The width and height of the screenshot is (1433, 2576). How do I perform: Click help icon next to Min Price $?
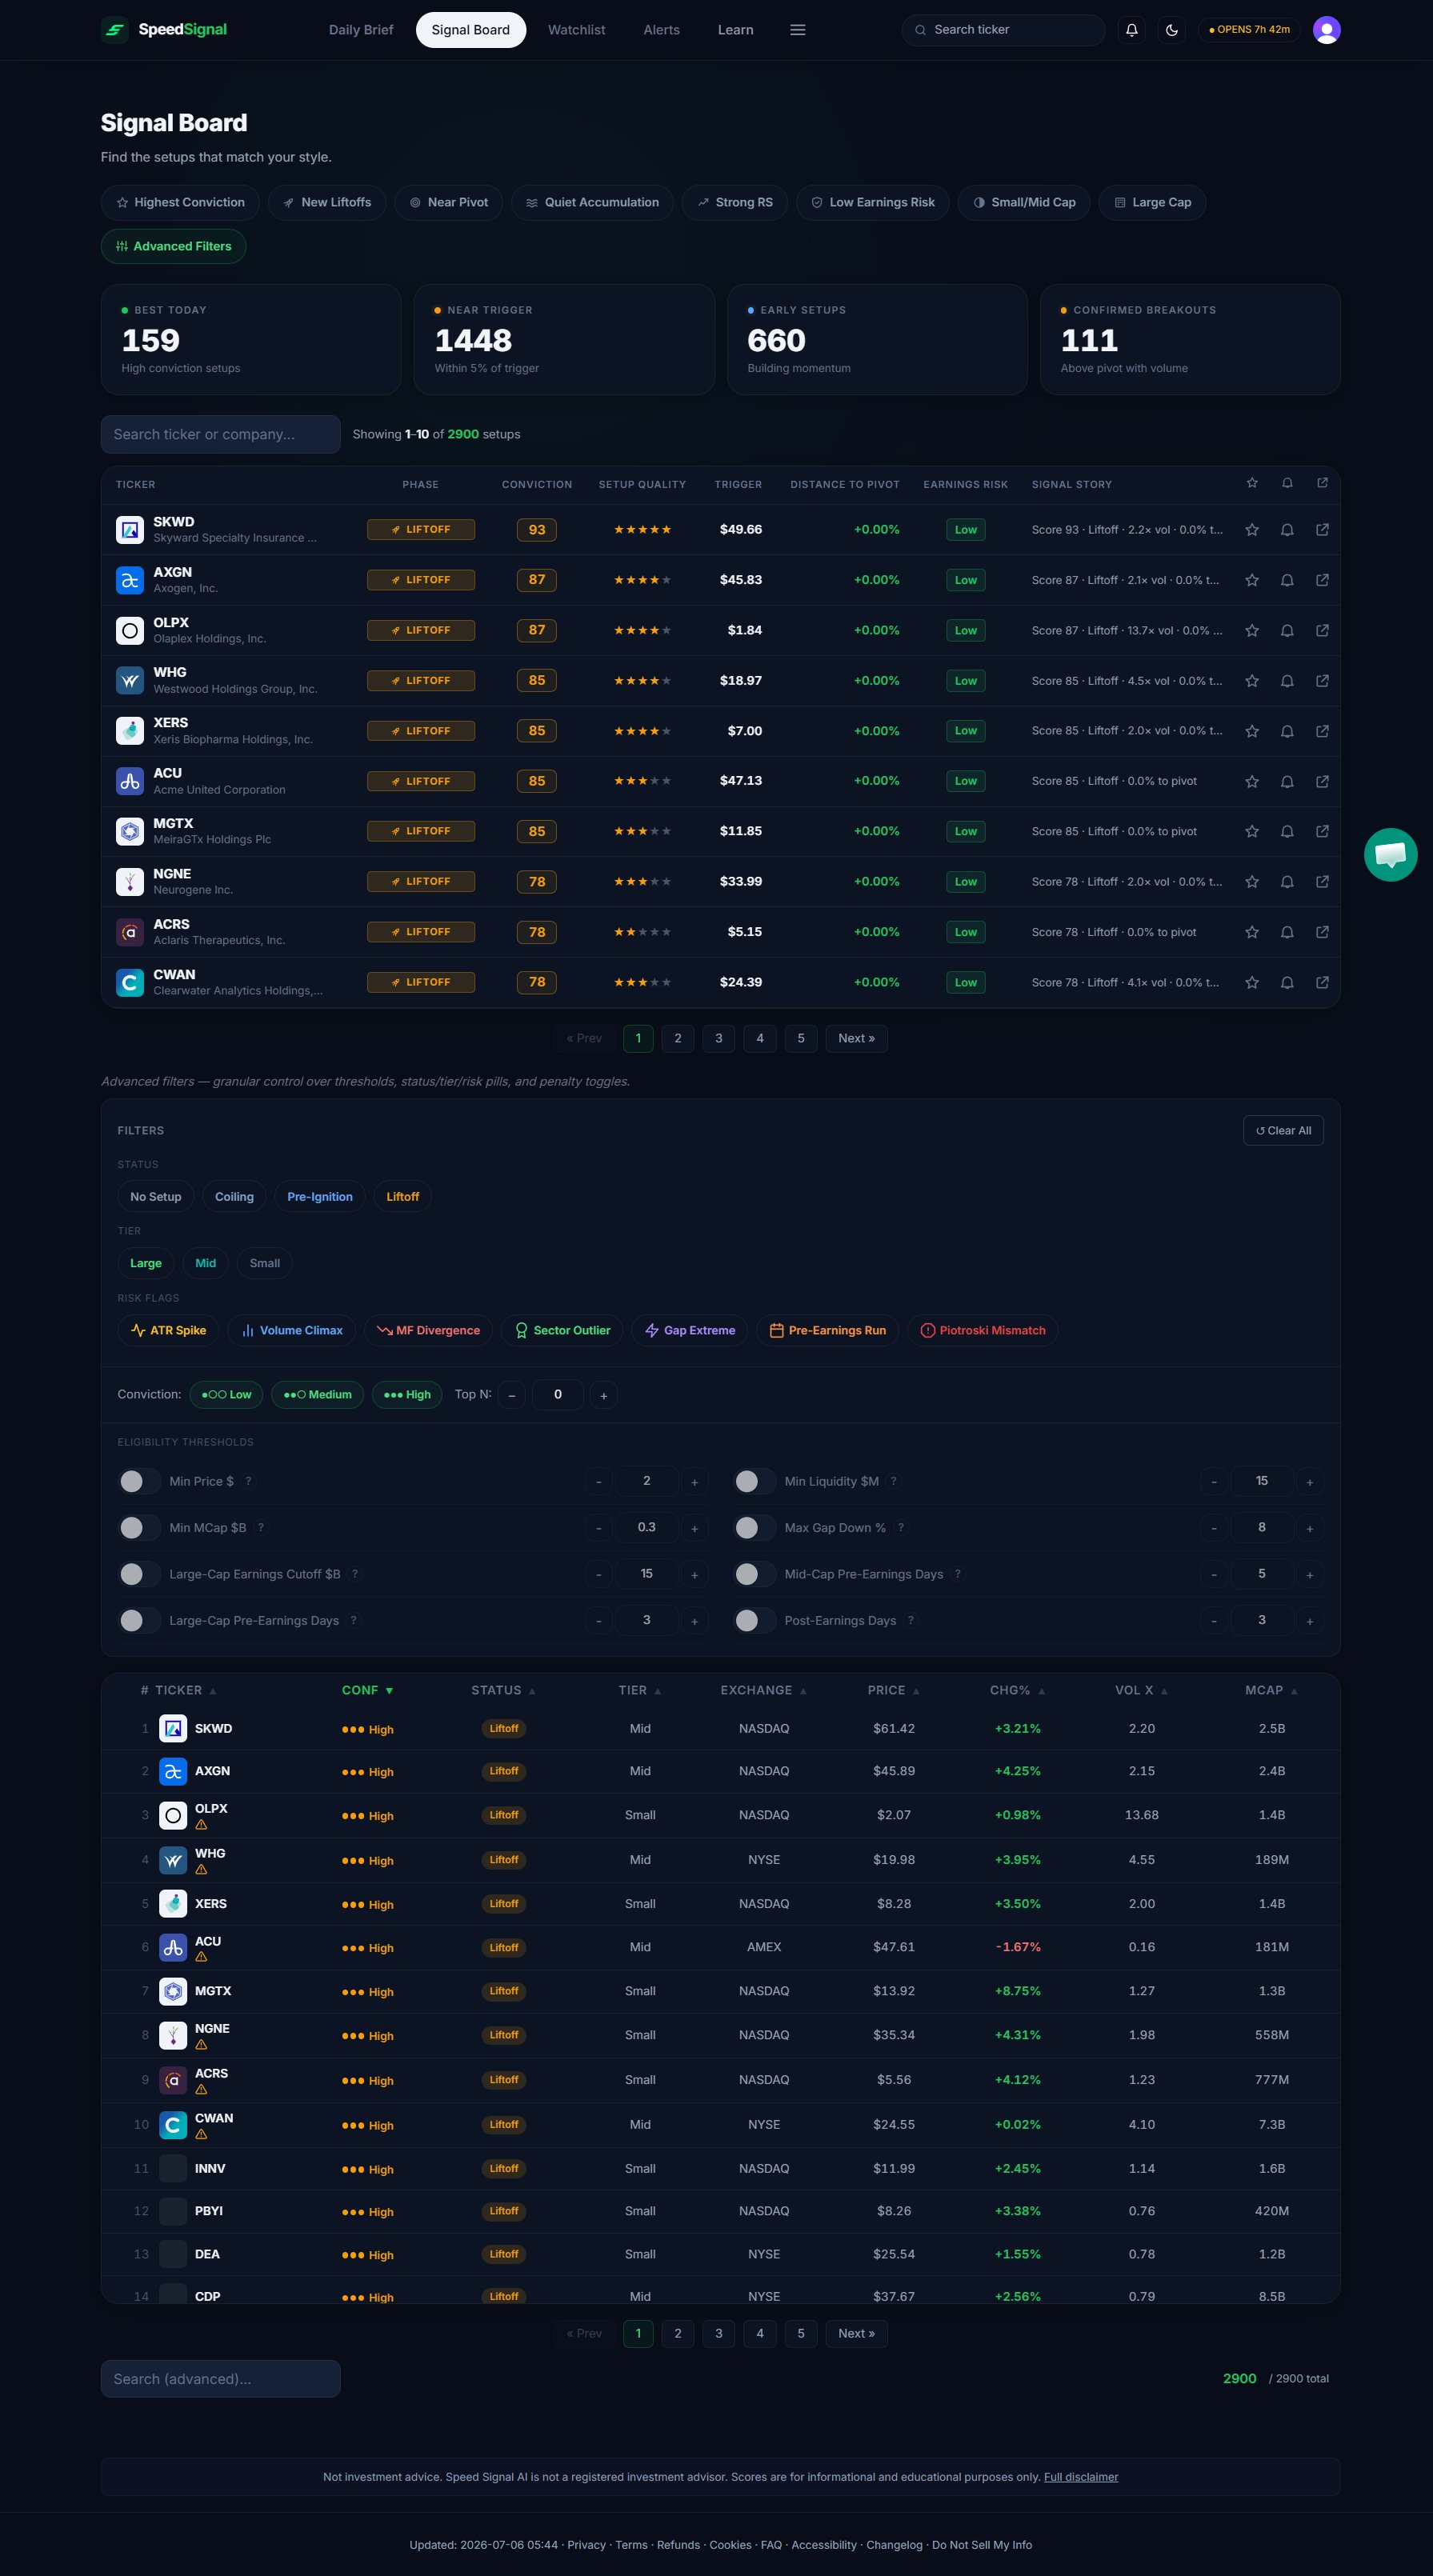click(248, 1481)
